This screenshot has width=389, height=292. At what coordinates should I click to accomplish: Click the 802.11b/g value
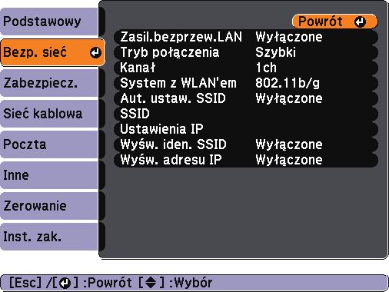pos(288,83)
